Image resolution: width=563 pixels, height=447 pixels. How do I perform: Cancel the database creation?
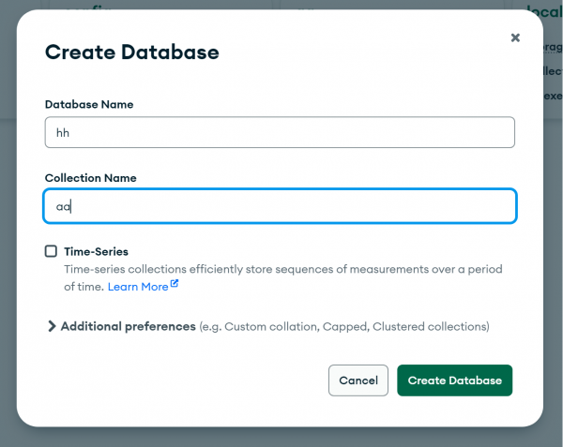coord(358,380)
